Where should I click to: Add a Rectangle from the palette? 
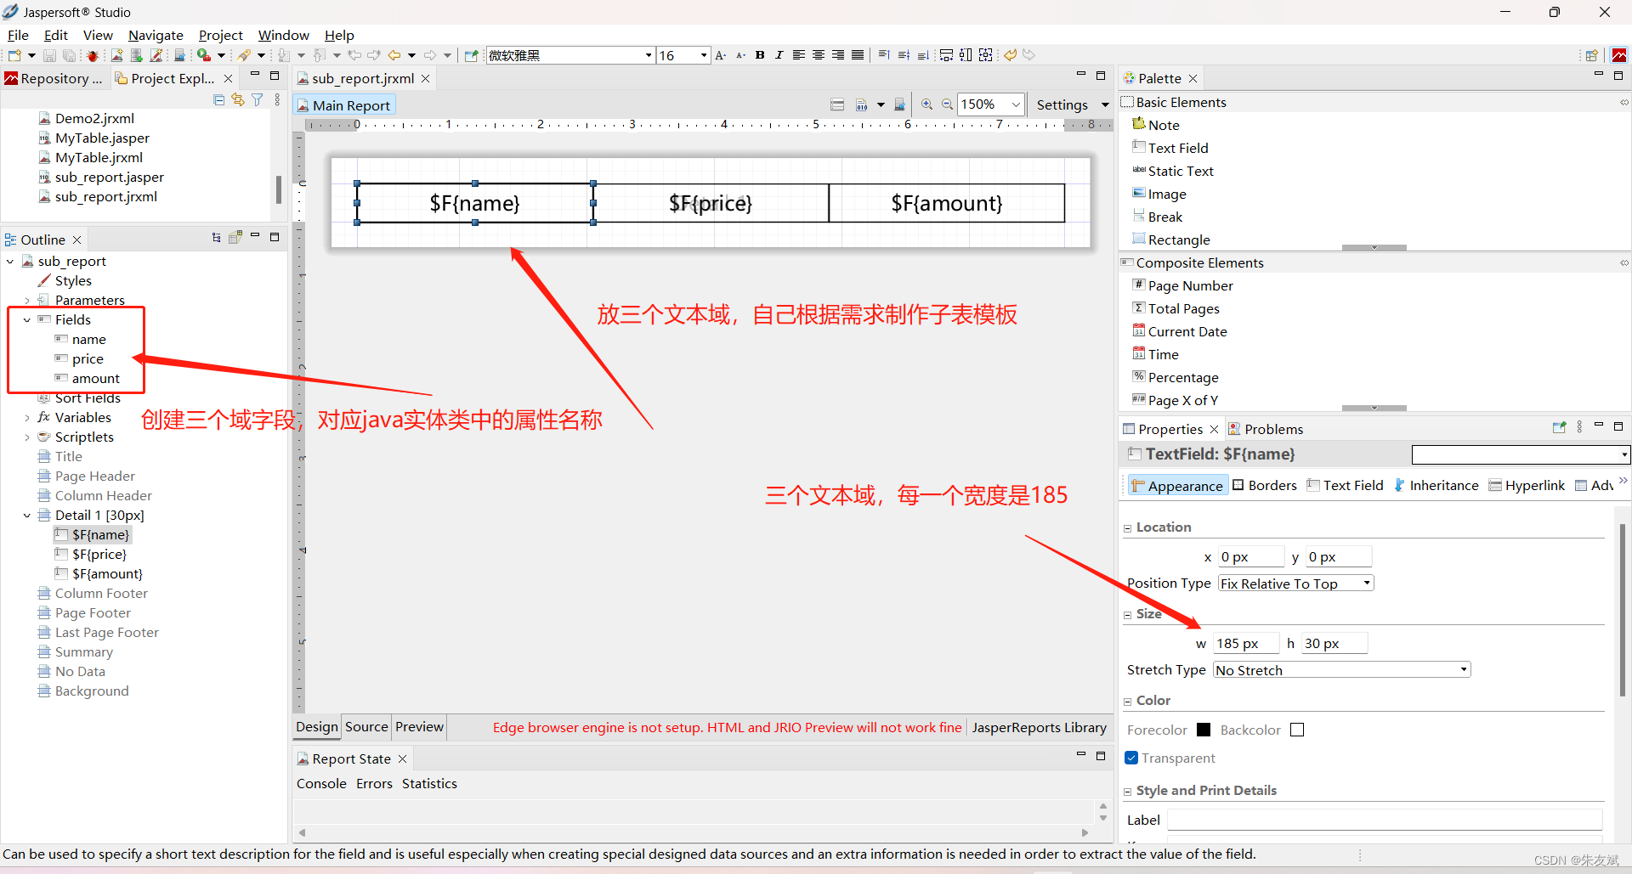pyautogui.click(x=1178, y=240)
